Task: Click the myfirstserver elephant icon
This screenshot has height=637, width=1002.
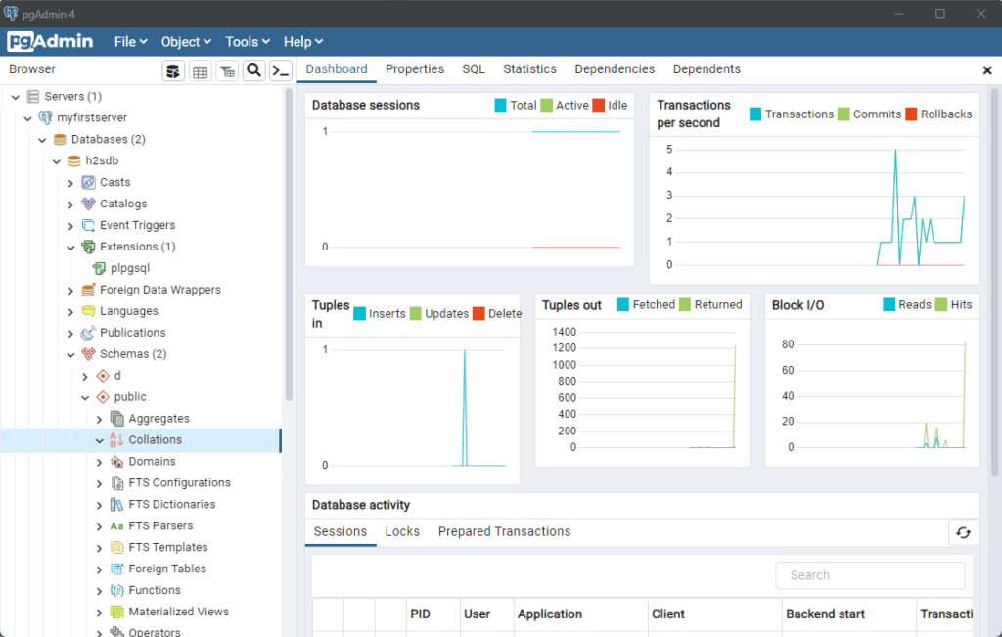Action: click(46, 117)
